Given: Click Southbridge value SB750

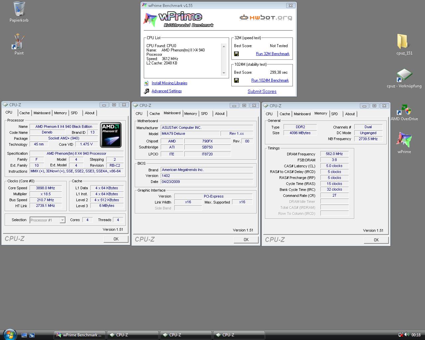Looking at the screenshot, I should pyautogui.click(x=208, y=147).
